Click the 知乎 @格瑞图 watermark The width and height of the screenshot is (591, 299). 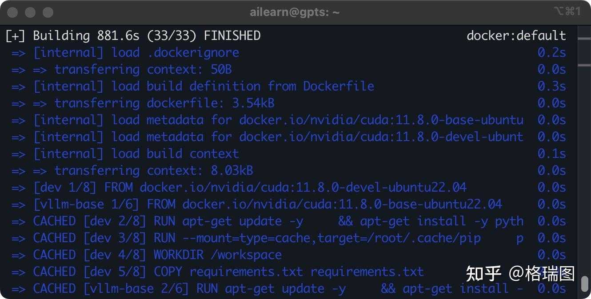520,274
